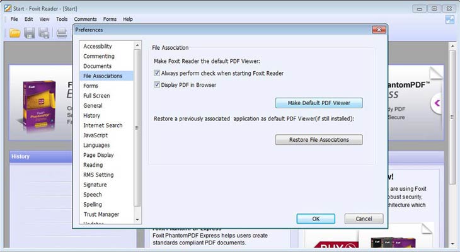Screen dimensions: 460x252
Task: Click main window scrollbar down arrow
Action: click(x=452, y=243)
